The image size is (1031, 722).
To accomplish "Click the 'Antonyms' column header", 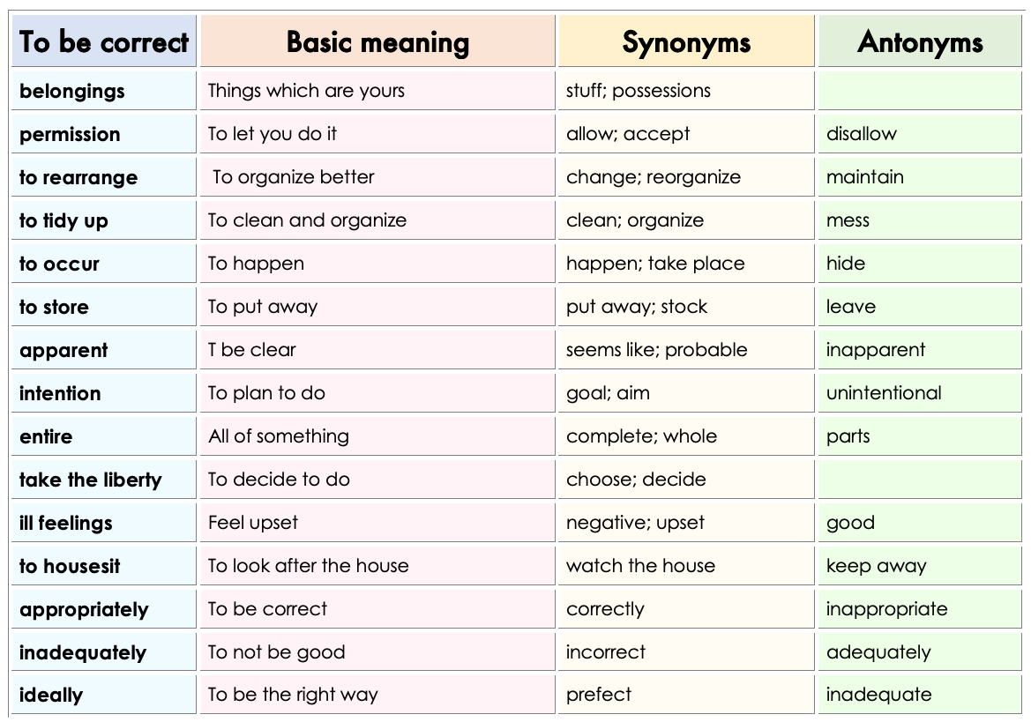I will pos(920,41).
